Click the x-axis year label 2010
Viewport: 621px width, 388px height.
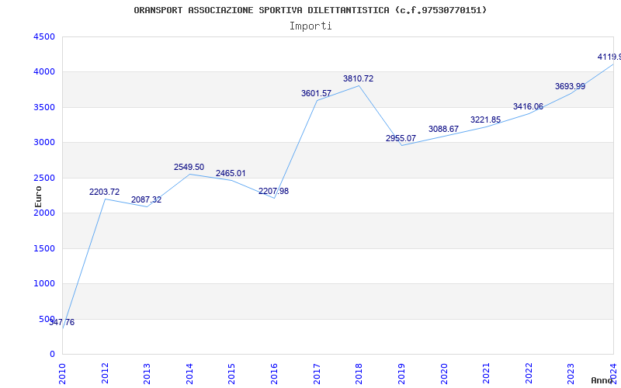[62, 373]
